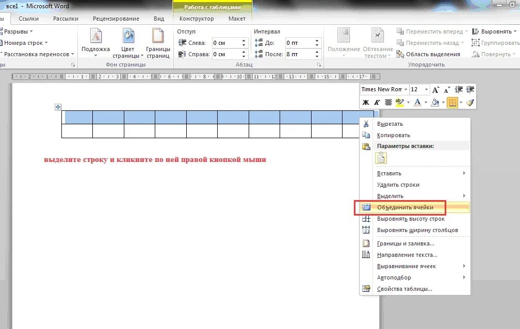Apply shading fill bucket in mini toolbar
Viewport: 520px width, 329px height.
[x=435, y=102]
